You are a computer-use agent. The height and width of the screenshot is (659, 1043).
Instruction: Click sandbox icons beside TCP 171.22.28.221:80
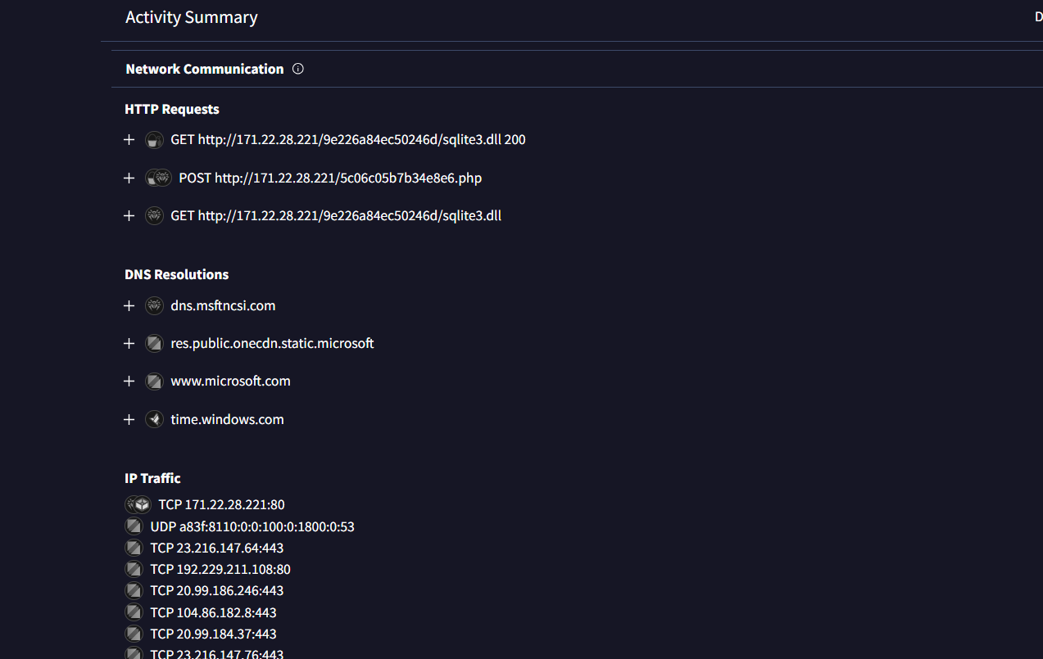click(x=138, y=504)
